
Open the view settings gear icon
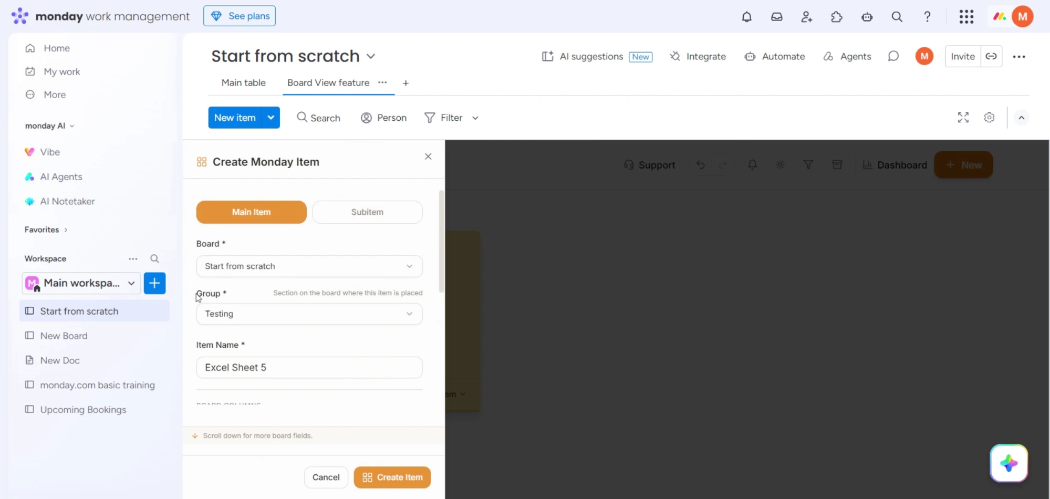(989, 118)
